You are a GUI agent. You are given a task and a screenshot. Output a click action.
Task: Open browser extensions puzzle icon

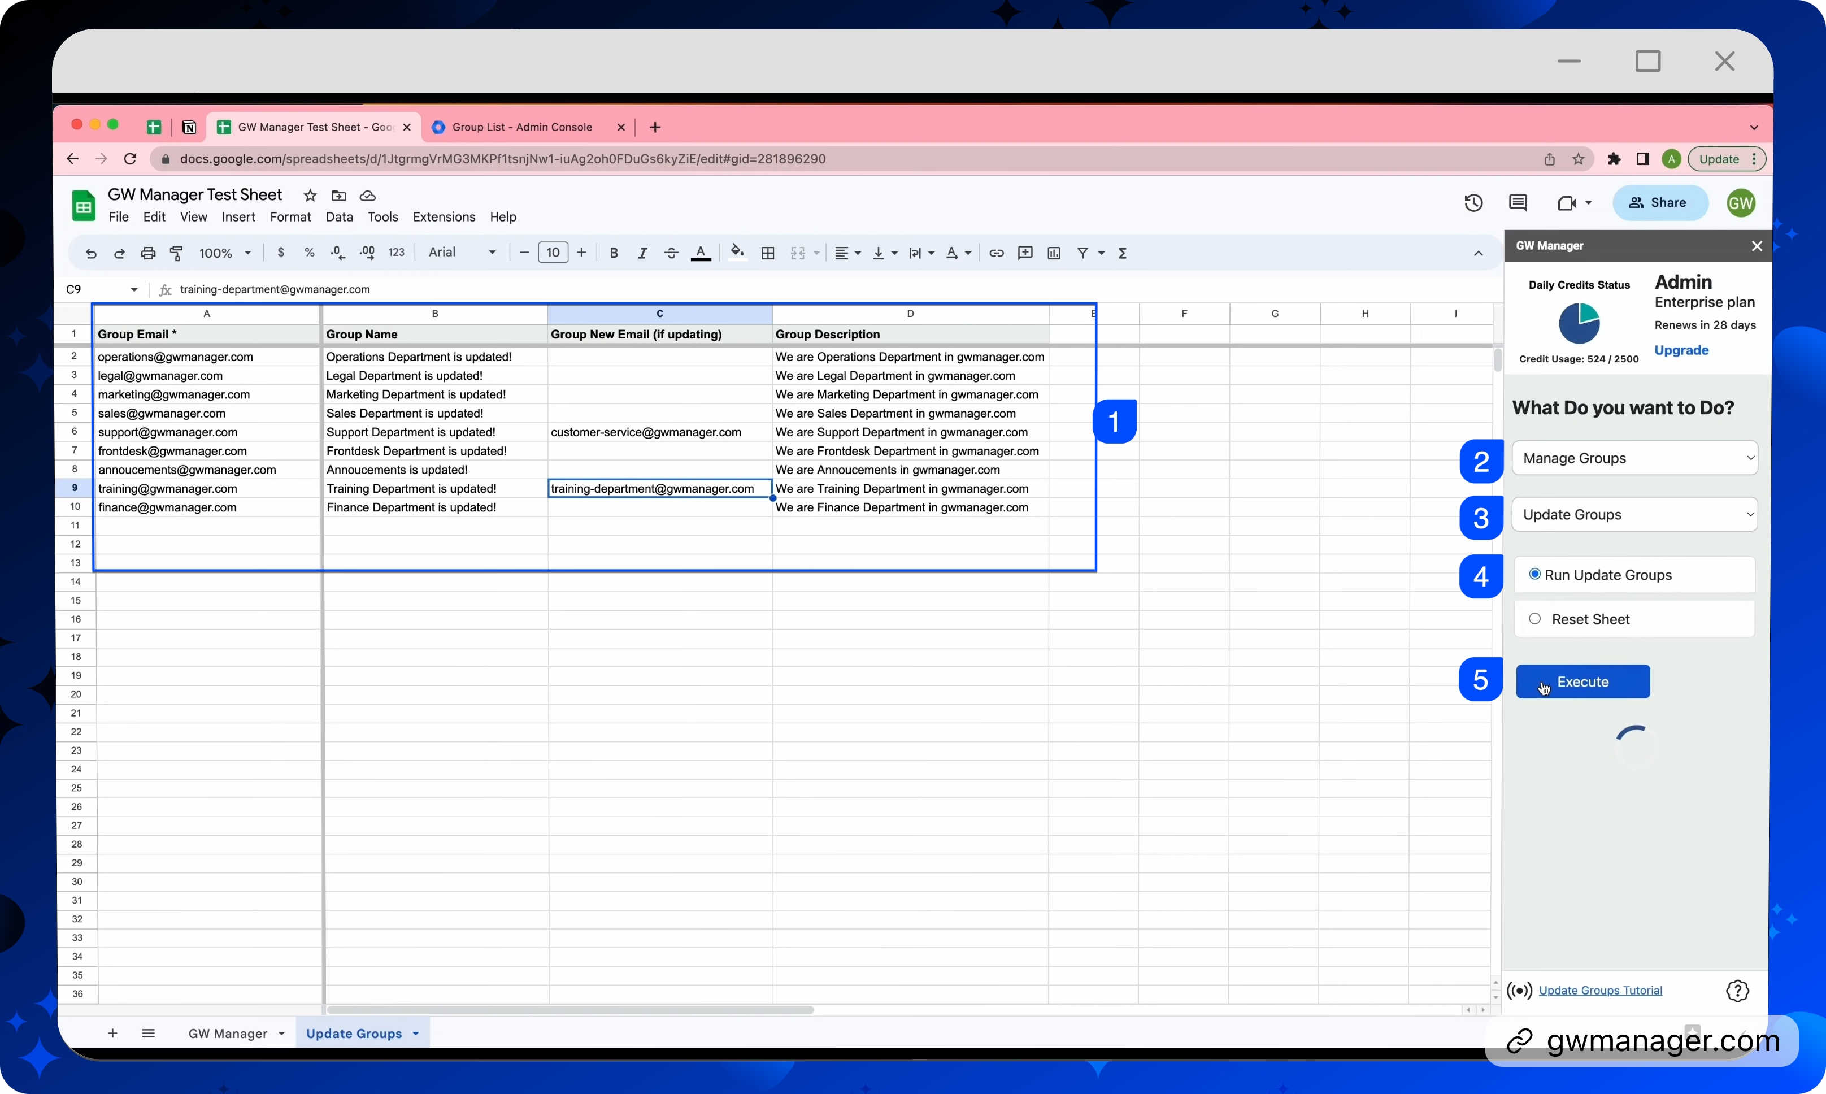click(x=1614, y=158)
